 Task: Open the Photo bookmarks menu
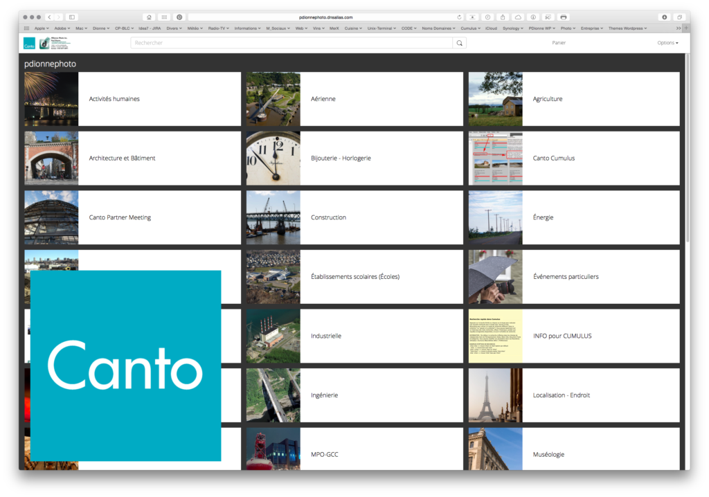(x=568, y=28)
